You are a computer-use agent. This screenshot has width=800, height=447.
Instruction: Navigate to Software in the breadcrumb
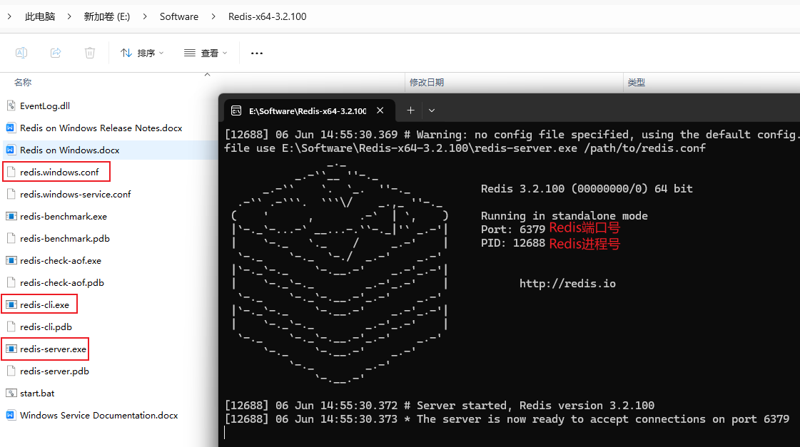tap(179, 16)
